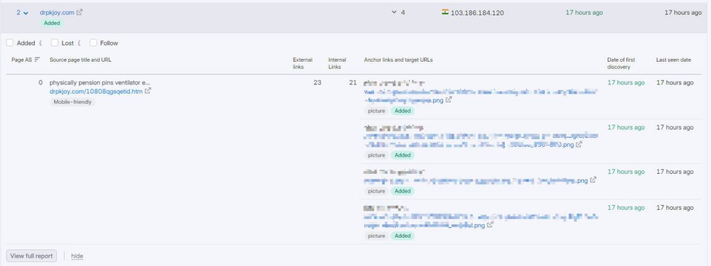Click the View full report button

32,256
